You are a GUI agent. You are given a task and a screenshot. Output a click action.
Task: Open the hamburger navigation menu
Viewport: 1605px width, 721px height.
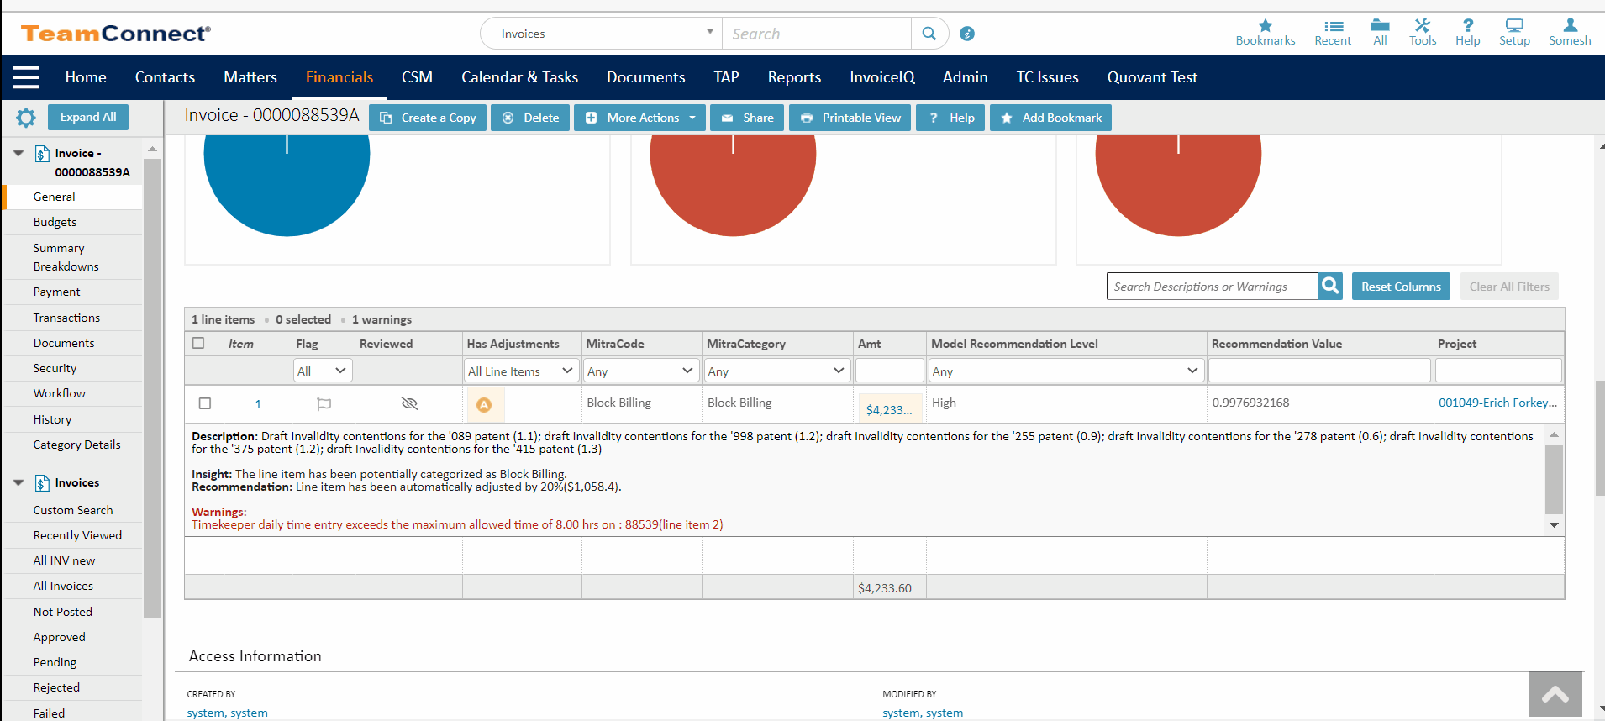pos(26,77)
